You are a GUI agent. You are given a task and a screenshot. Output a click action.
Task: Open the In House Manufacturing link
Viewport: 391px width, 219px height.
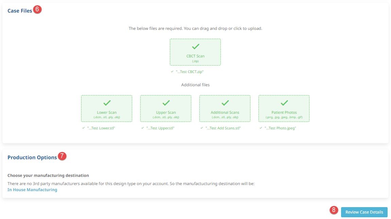32,190
